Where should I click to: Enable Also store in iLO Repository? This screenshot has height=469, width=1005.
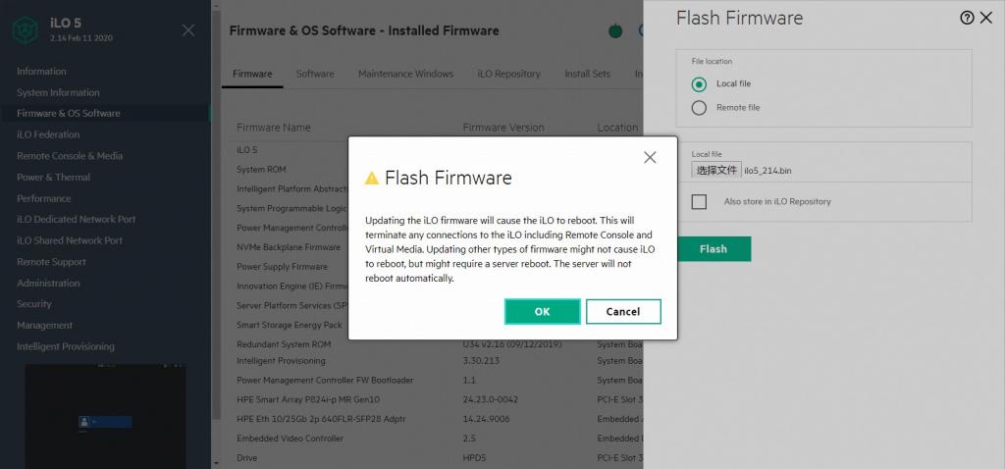pyautogui.click(x=699, y=202)
